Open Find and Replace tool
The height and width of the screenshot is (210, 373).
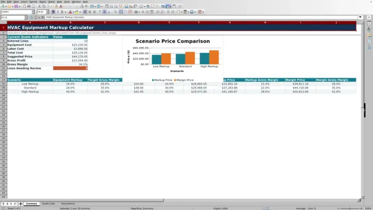(82, 6)
